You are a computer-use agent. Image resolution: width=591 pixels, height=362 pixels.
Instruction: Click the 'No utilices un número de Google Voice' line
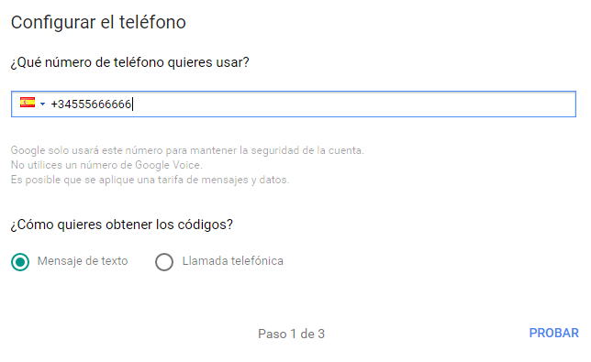coord(106,165)
